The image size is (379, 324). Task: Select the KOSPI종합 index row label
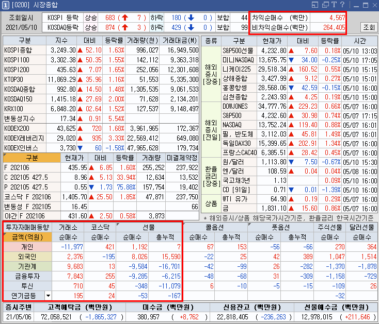(24, 50)
